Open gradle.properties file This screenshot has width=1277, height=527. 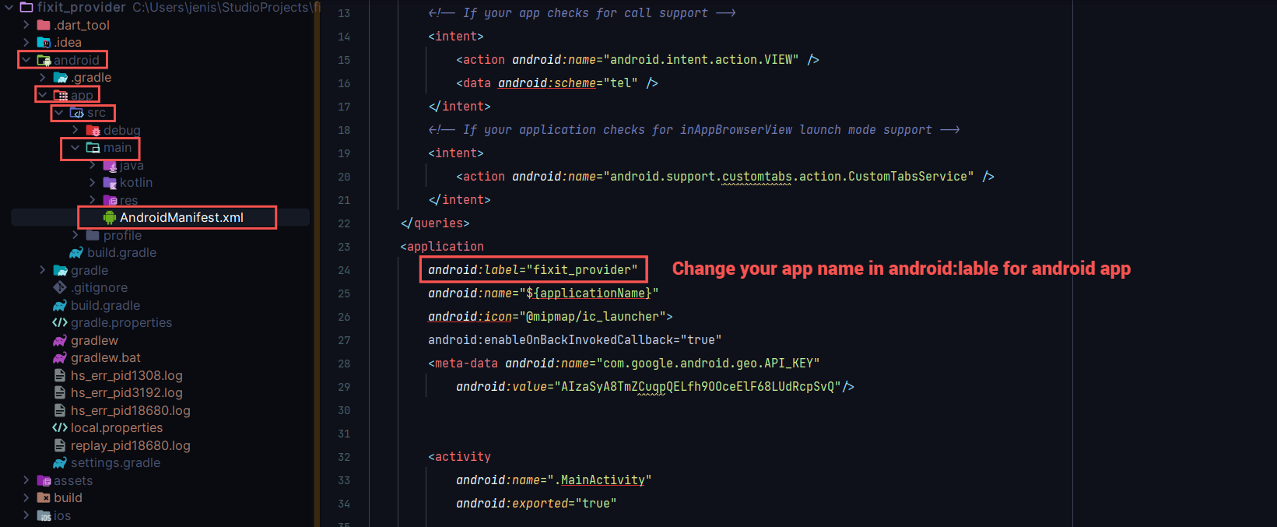[121, 323]
